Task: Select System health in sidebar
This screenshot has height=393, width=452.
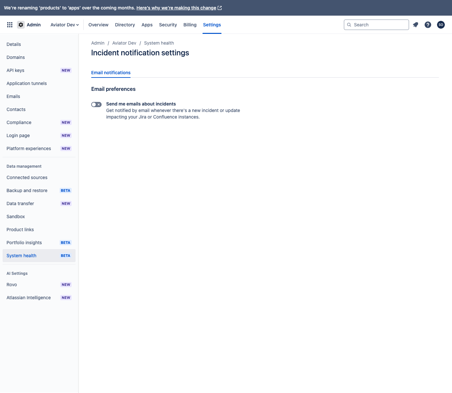Action: 39,256
